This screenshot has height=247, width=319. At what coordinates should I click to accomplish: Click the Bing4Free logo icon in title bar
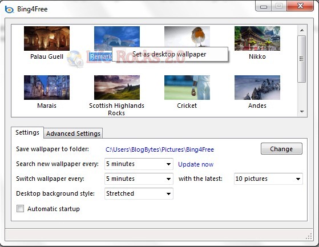coord(9,9)
